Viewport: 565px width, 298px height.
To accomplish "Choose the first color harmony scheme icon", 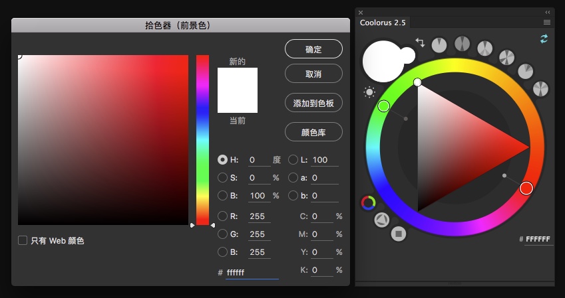I will [439, 45].
